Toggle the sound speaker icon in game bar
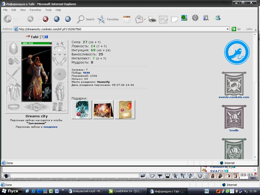This screenshot has height=195, width=260. 190,176
